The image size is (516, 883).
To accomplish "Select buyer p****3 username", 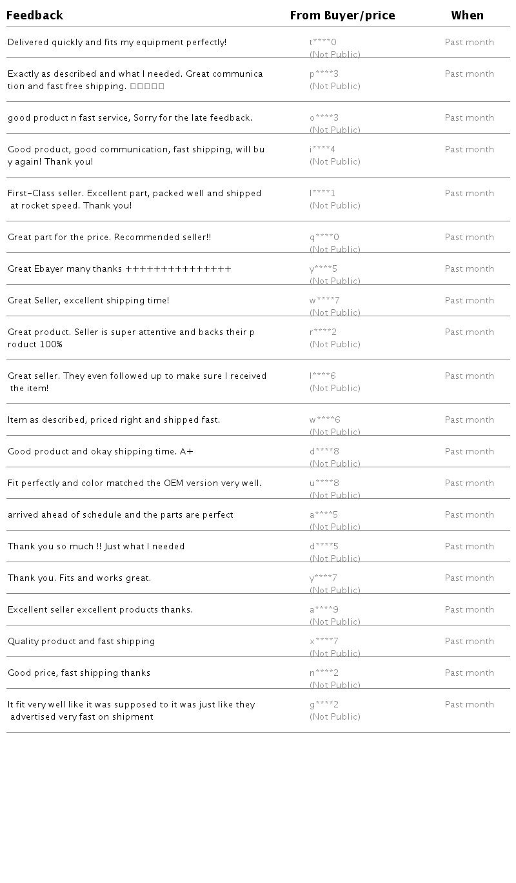I will tap(324, 74).
